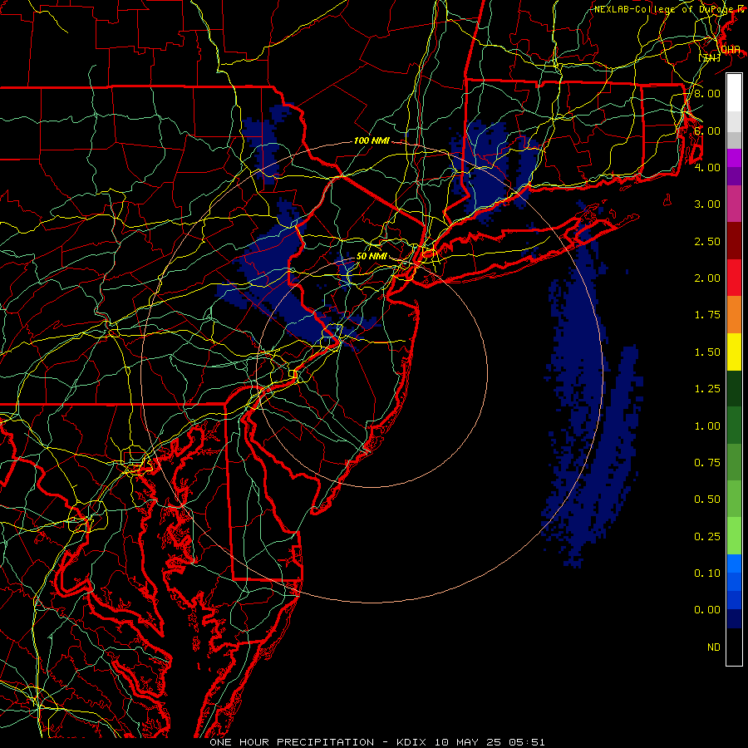Select the dark red legend swatch
The height and width of the screenshot is (748, 748).
click(x=734, y=241)
